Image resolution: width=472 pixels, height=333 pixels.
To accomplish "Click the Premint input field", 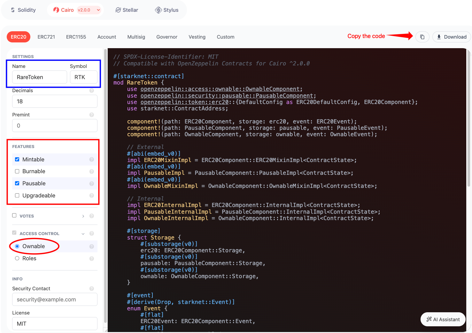I will coord(54,125).
